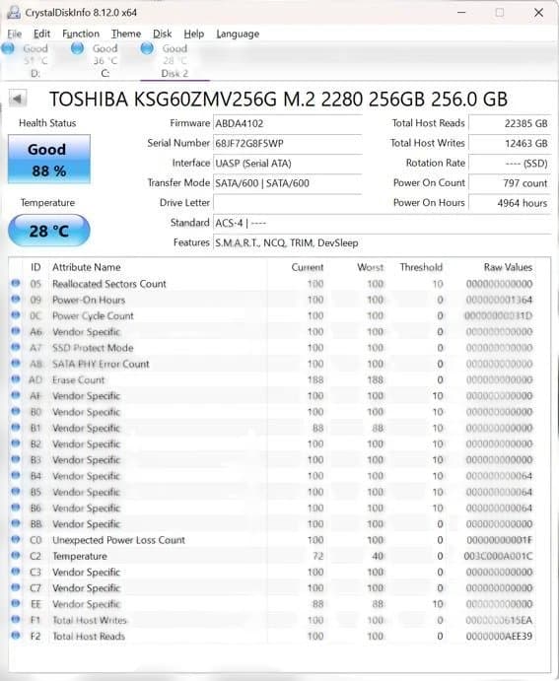Screen dimensions: 559x681
Task: Open the Help menu
Action: [193, 34]
